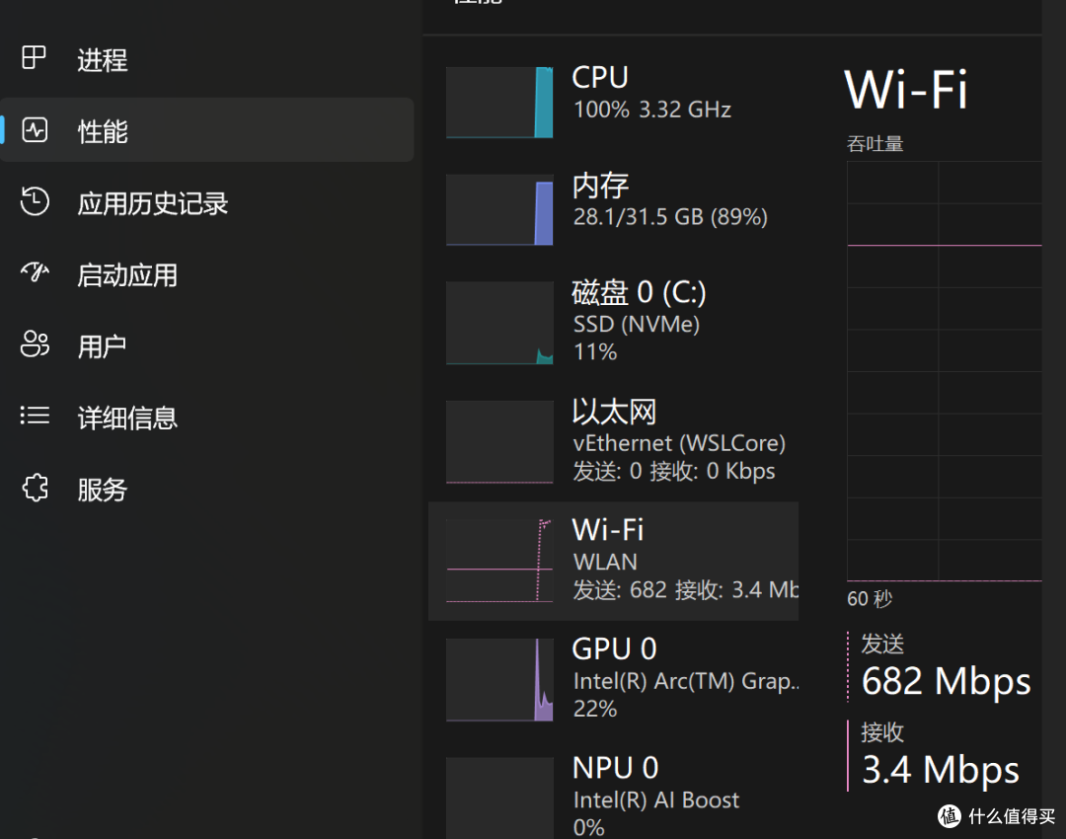This screenshot has width=1066, height=839.
Task: Click 'vEthernet (WSLCore)' adapter name
Action: pos(679,443)
